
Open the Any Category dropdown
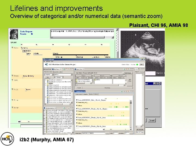coord(59,77)
